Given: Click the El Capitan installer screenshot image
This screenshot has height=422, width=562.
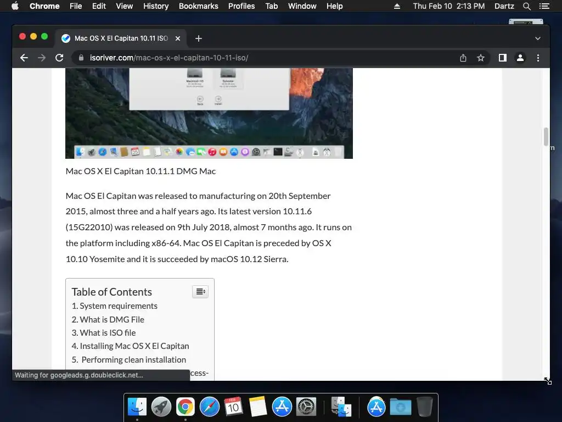Looking at the screenshot, I should pos(209,113).
